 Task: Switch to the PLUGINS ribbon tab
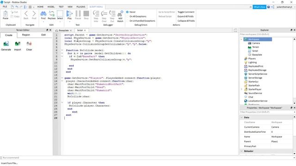[81, 7]
